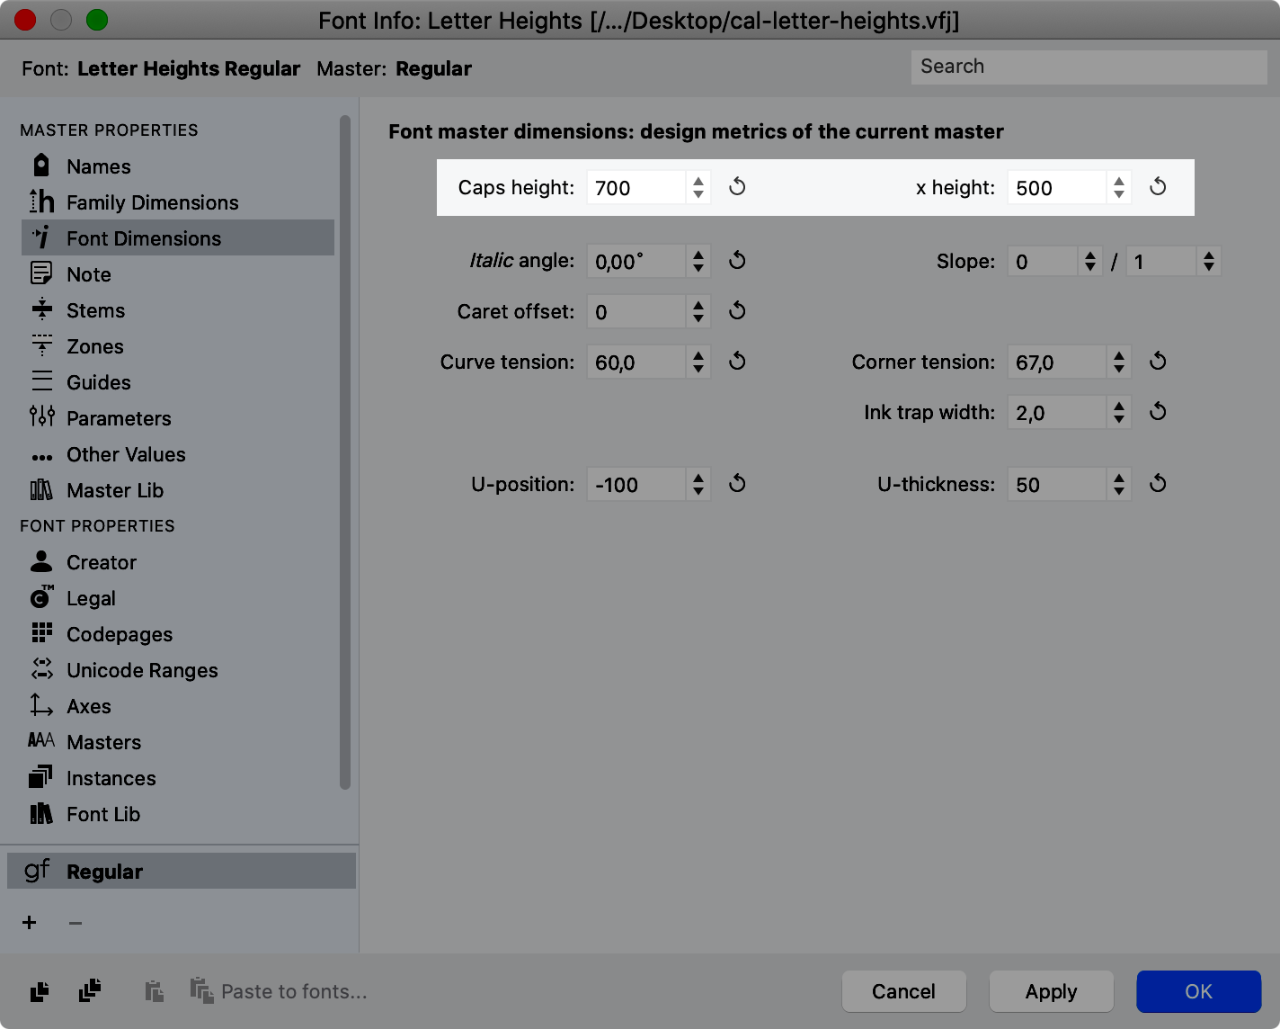Image resolution: width=1280 pixels, height=1029 pixels.
Task: Click the Corner tension stepper arrows
Action: (x=1119, y=362)
